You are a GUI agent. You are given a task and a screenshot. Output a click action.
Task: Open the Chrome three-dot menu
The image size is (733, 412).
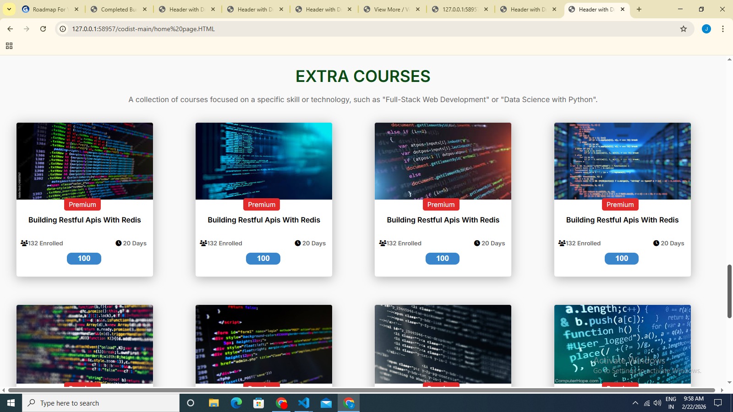723,29
